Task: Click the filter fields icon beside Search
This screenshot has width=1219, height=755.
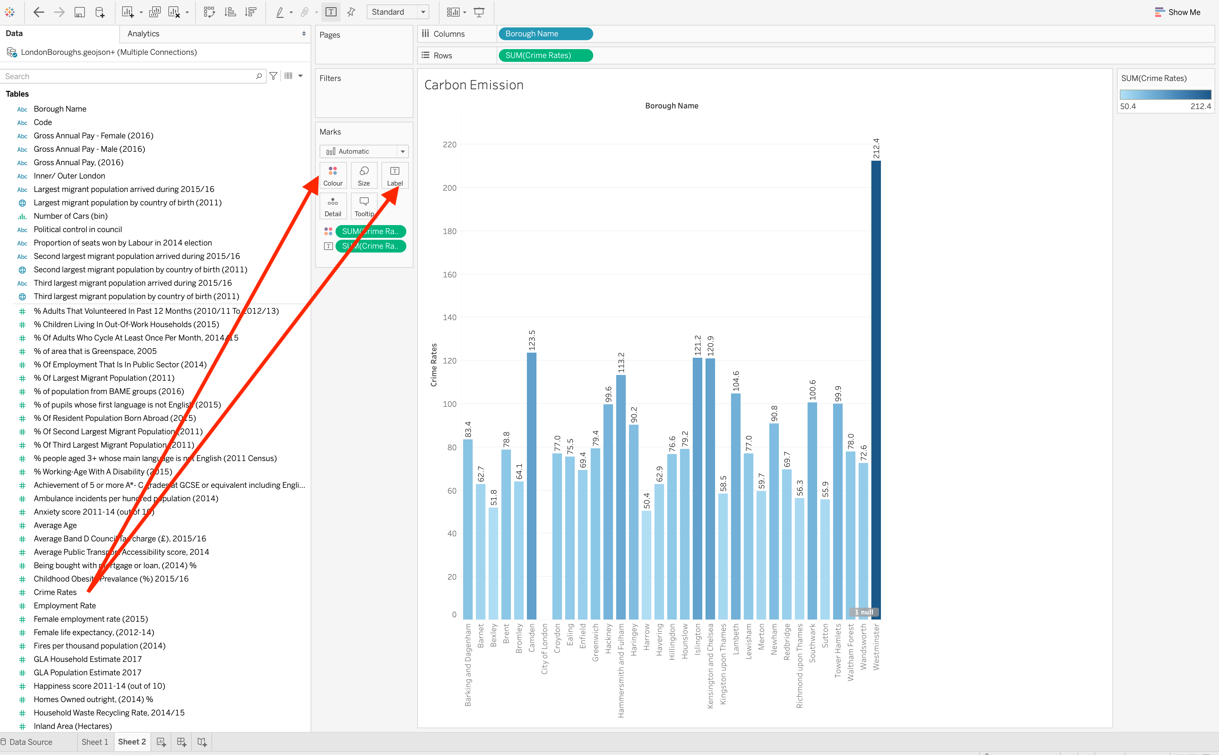Action: [x=273, y=76]
